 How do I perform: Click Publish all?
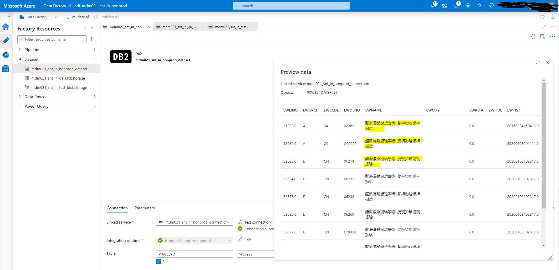point(107,17)
